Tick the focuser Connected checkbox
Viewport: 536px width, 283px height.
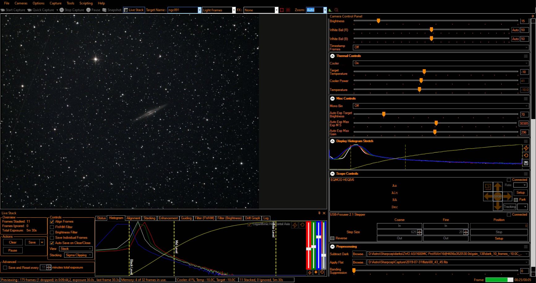click(509, 215)
